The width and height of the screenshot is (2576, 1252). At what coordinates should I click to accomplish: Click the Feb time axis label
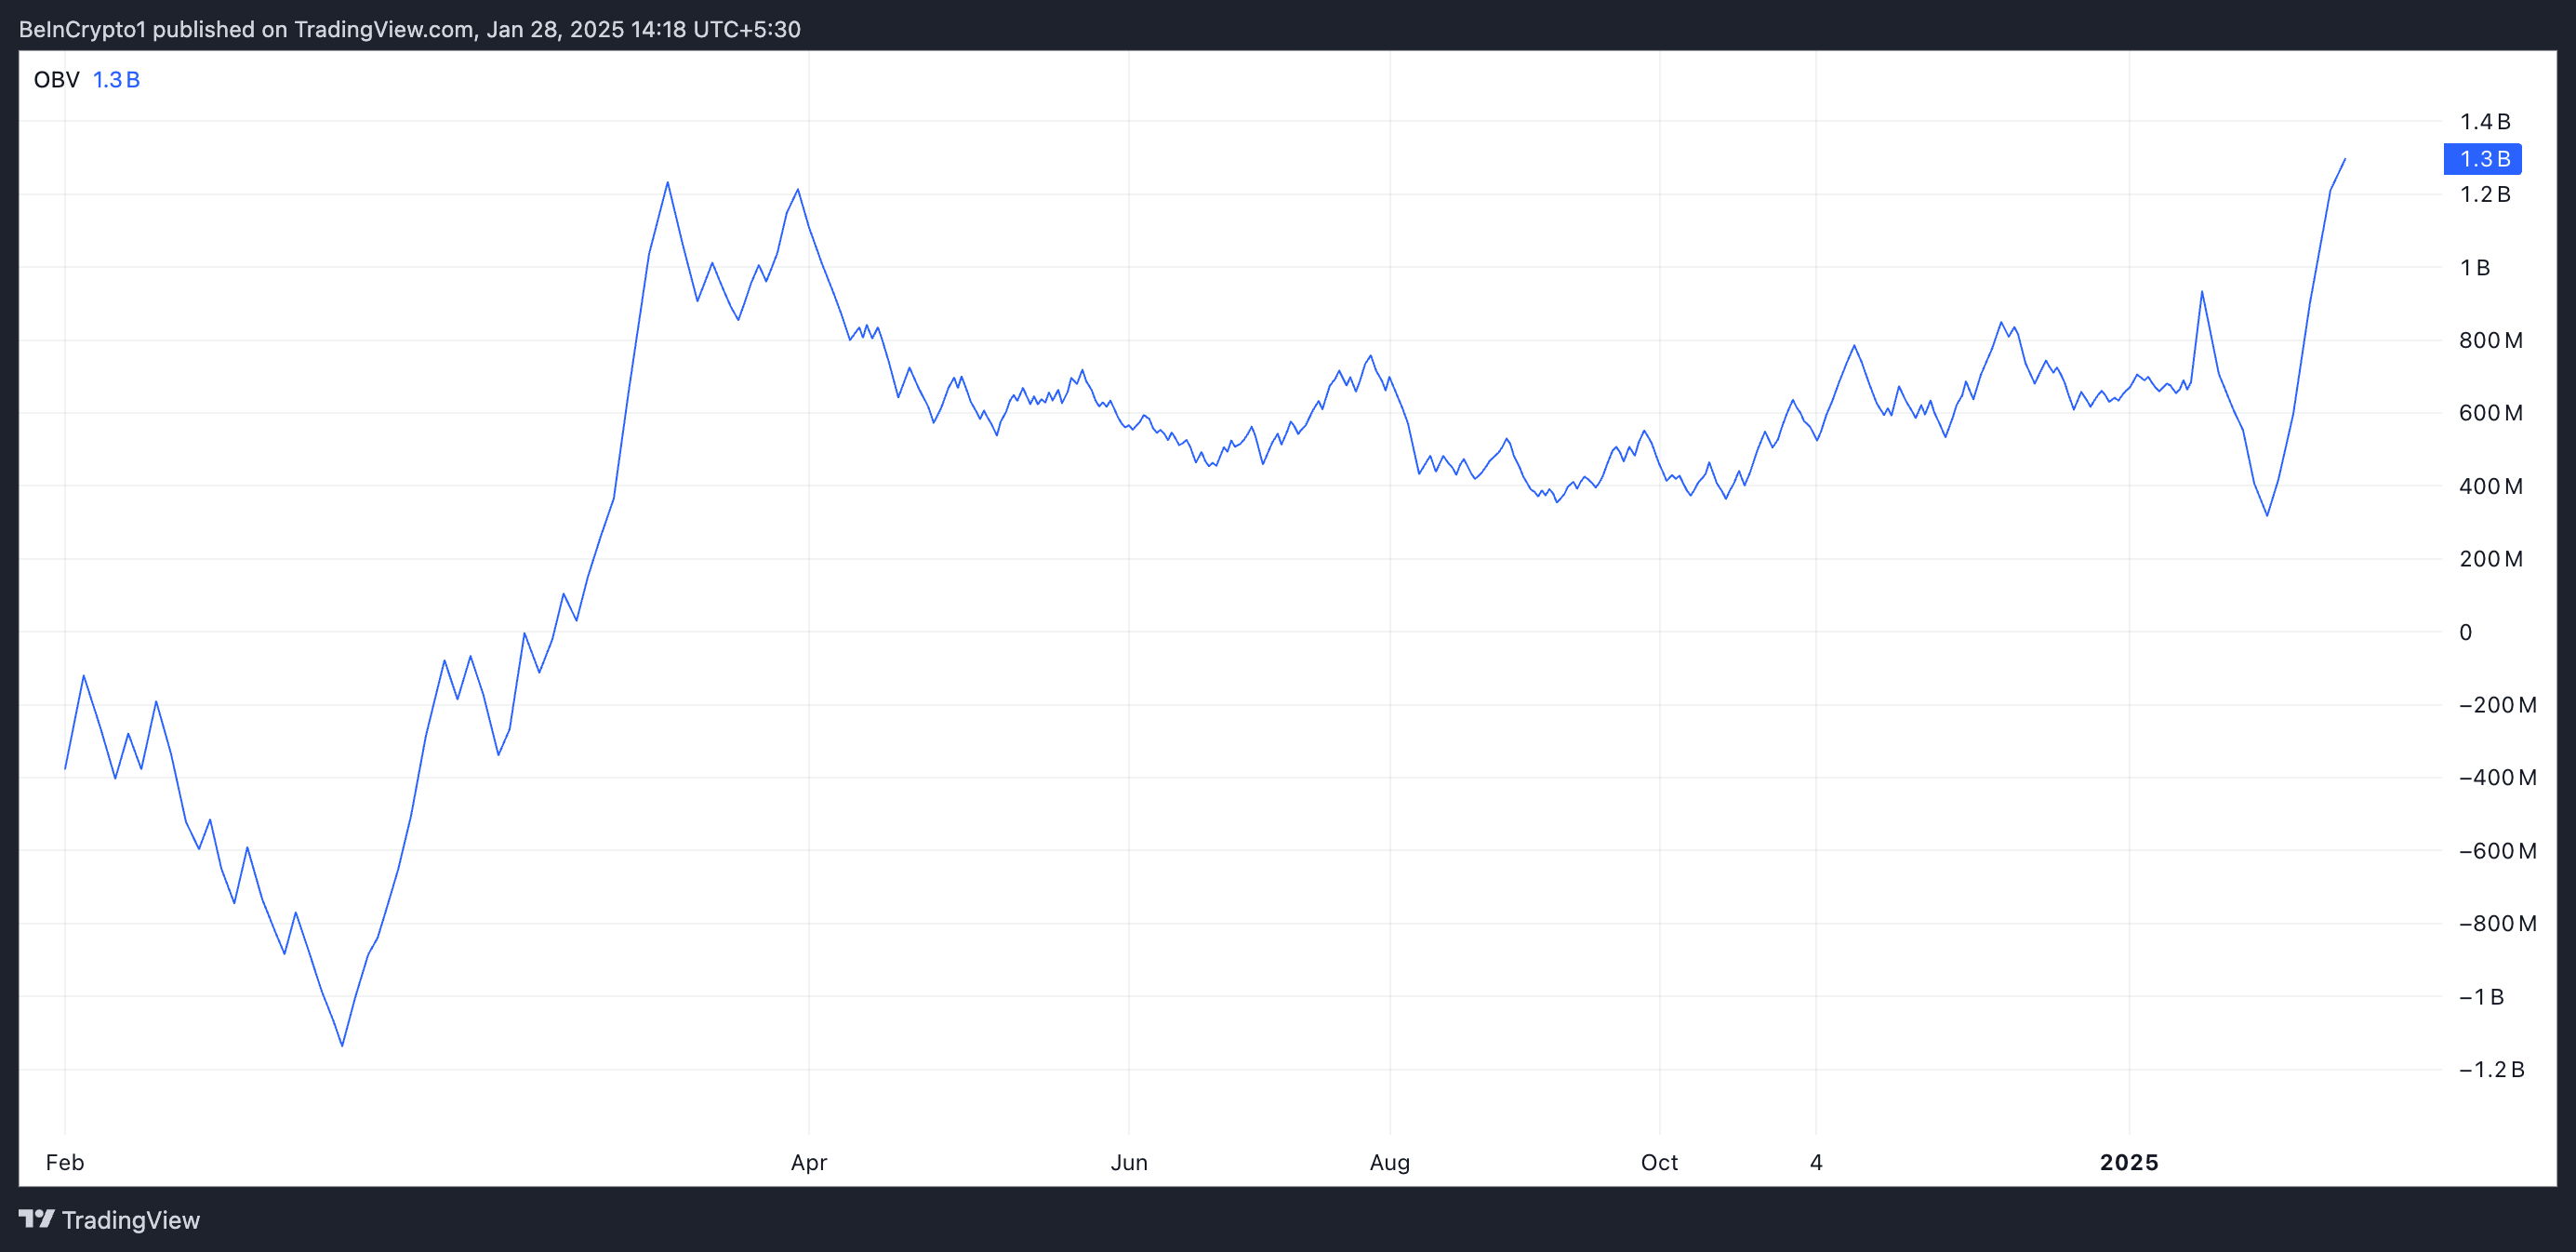pos(65,1162)
